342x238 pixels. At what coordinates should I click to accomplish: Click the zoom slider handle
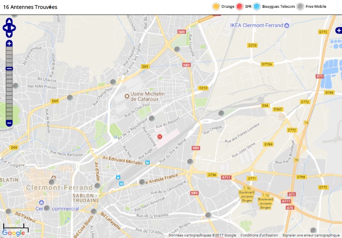pos(9,69)
